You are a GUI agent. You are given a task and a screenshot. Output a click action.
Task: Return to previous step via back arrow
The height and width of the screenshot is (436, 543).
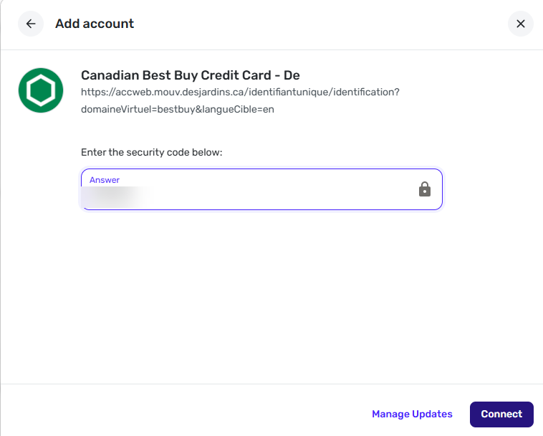pyautogui.click(x=31, y=24)
